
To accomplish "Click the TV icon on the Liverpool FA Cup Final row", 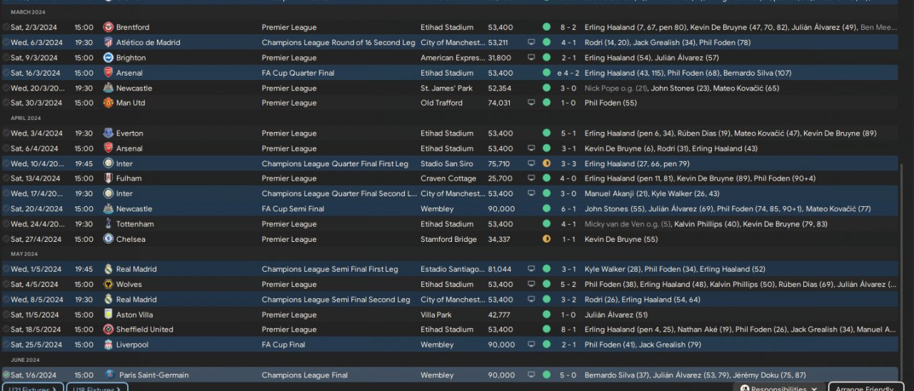I will coord(531,345).
